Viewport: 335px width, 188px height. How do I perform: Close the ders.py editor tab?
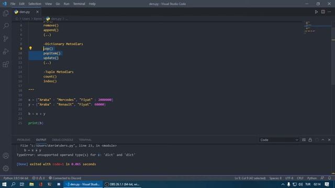coord(37,12)
